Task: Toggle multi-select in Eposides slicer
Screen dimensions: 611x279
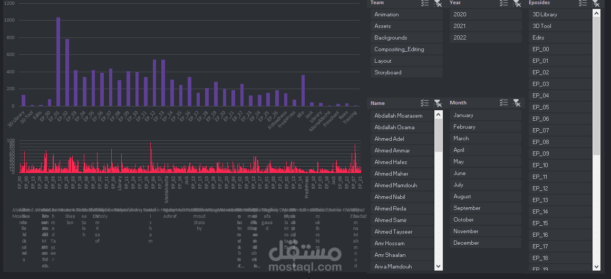Action: click(583, 3)
